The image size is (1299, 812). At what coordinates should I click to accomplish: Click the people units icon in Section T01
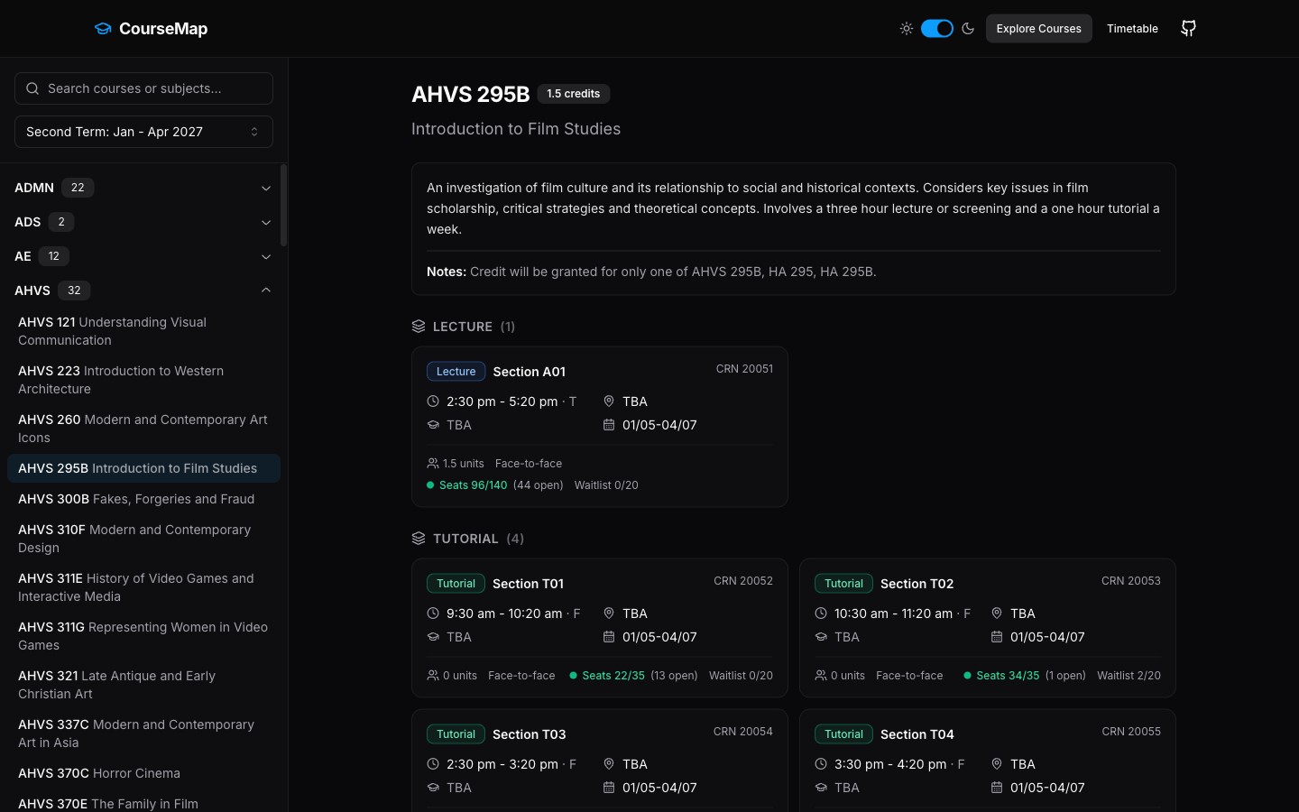coord(433,676)
